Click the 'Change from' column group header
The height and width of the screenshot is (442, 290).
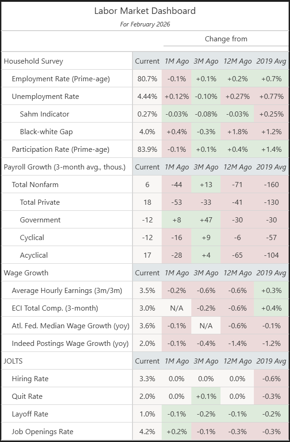[226, 39]
